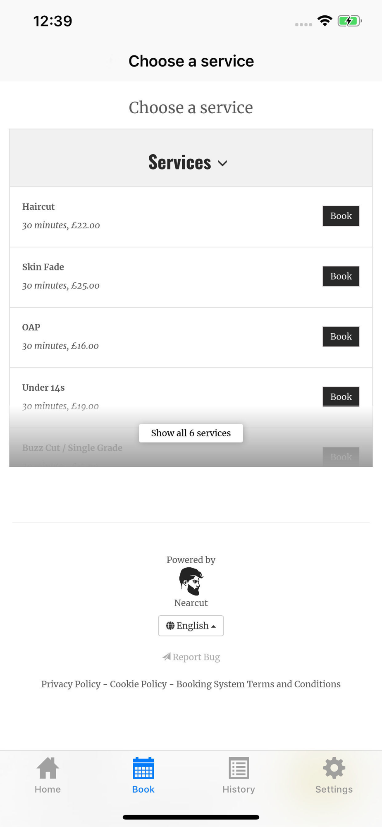
Task: Book the Skin Fade service
Action: pos(341,276)
